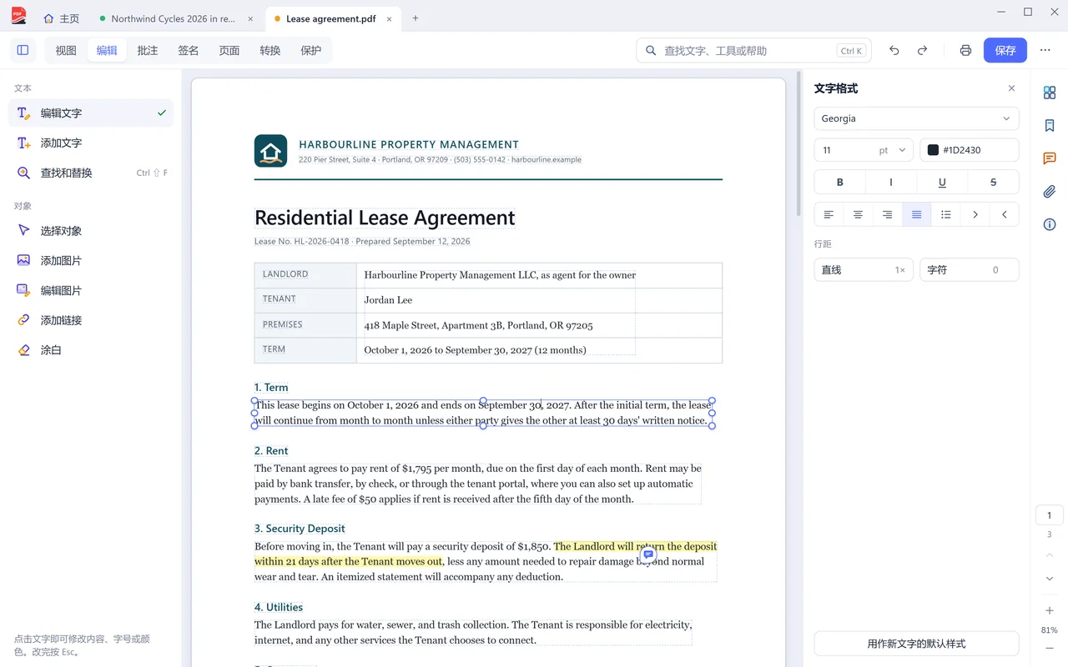Click the 查找文字、工具或帮助 search field
Viewport: 1068px width, 667px height.
(754, 50)
